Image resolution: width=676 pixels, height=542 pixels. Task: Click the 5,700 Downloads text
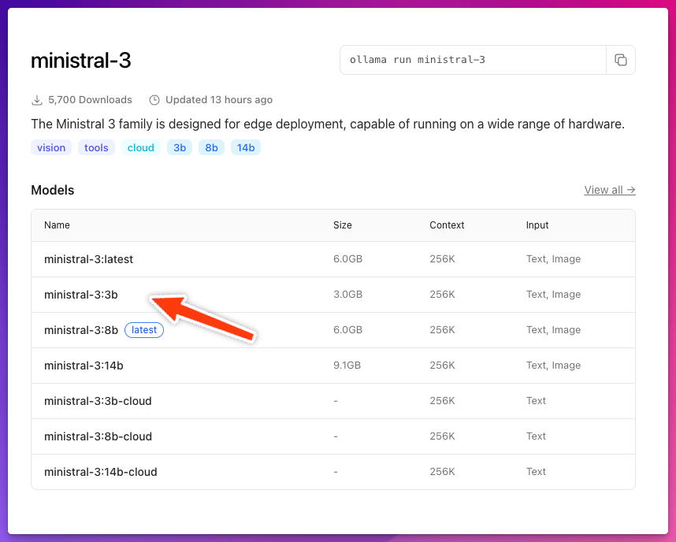point(90,100)
